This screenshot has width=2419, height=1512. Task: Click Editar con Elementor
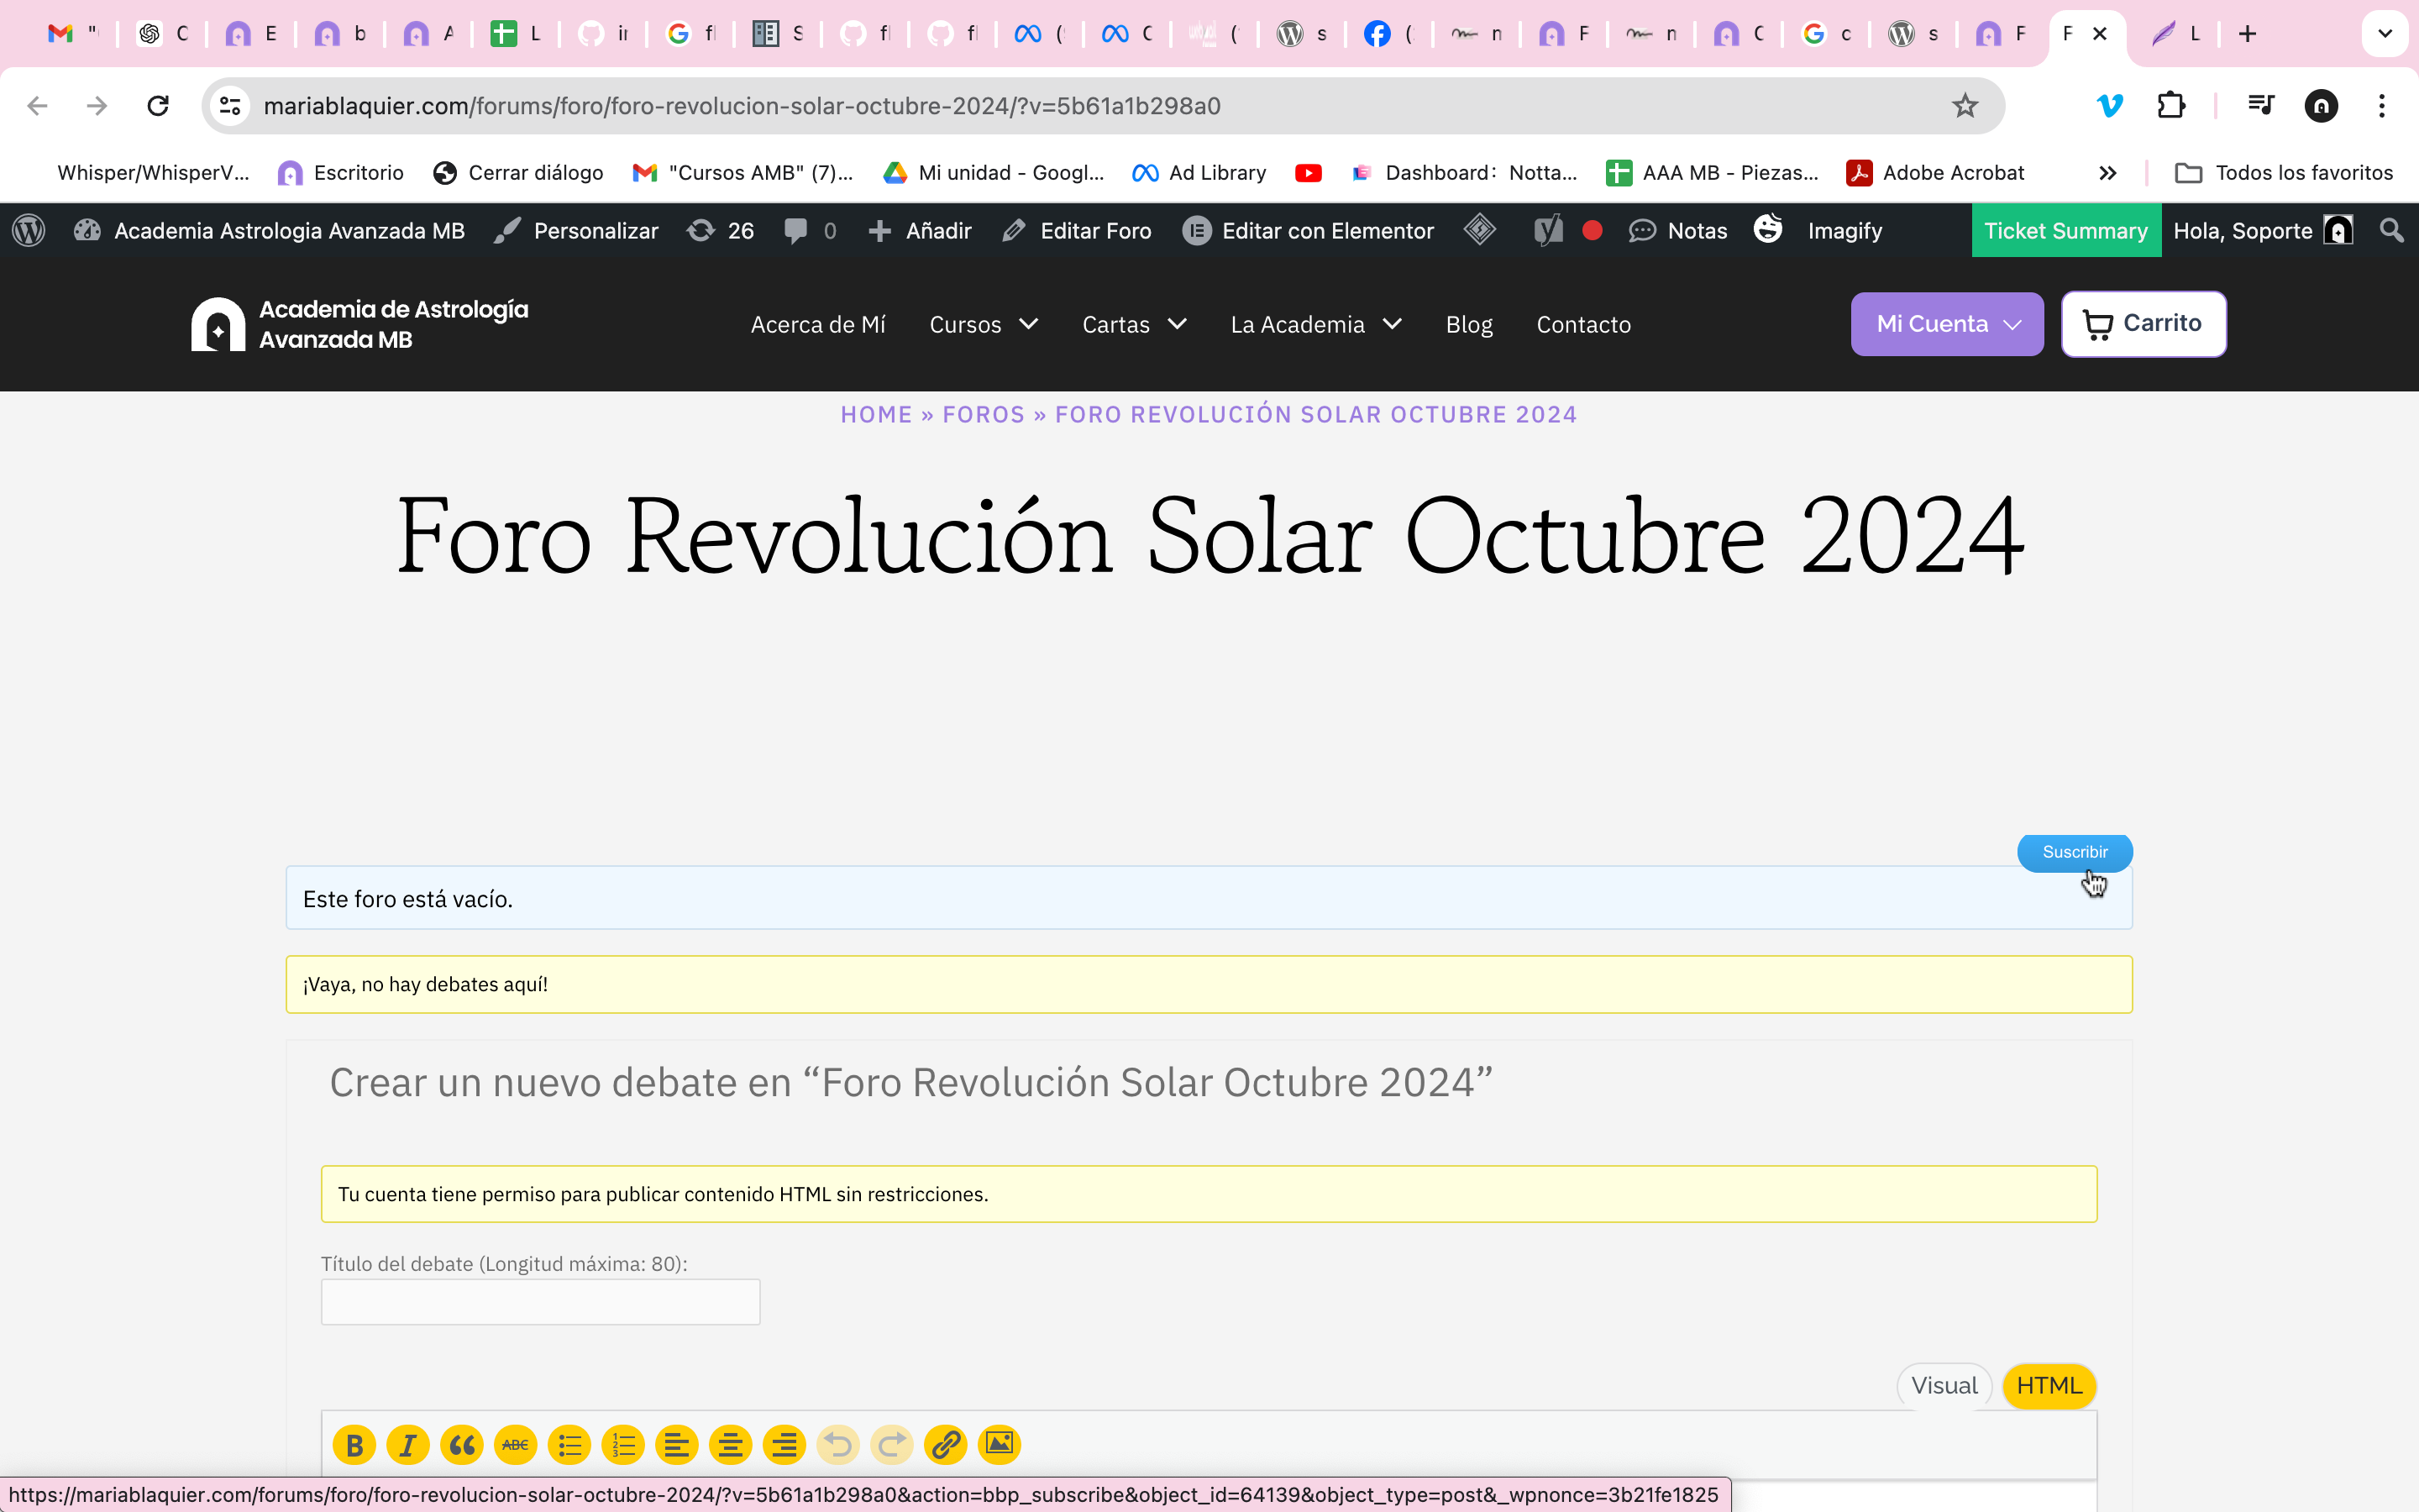(x=1308, y=231)
